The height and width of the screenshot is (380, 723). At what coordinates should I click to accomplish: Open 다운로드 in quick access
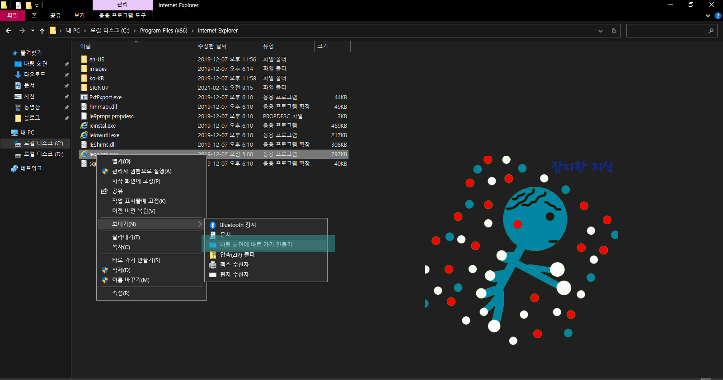34,74
